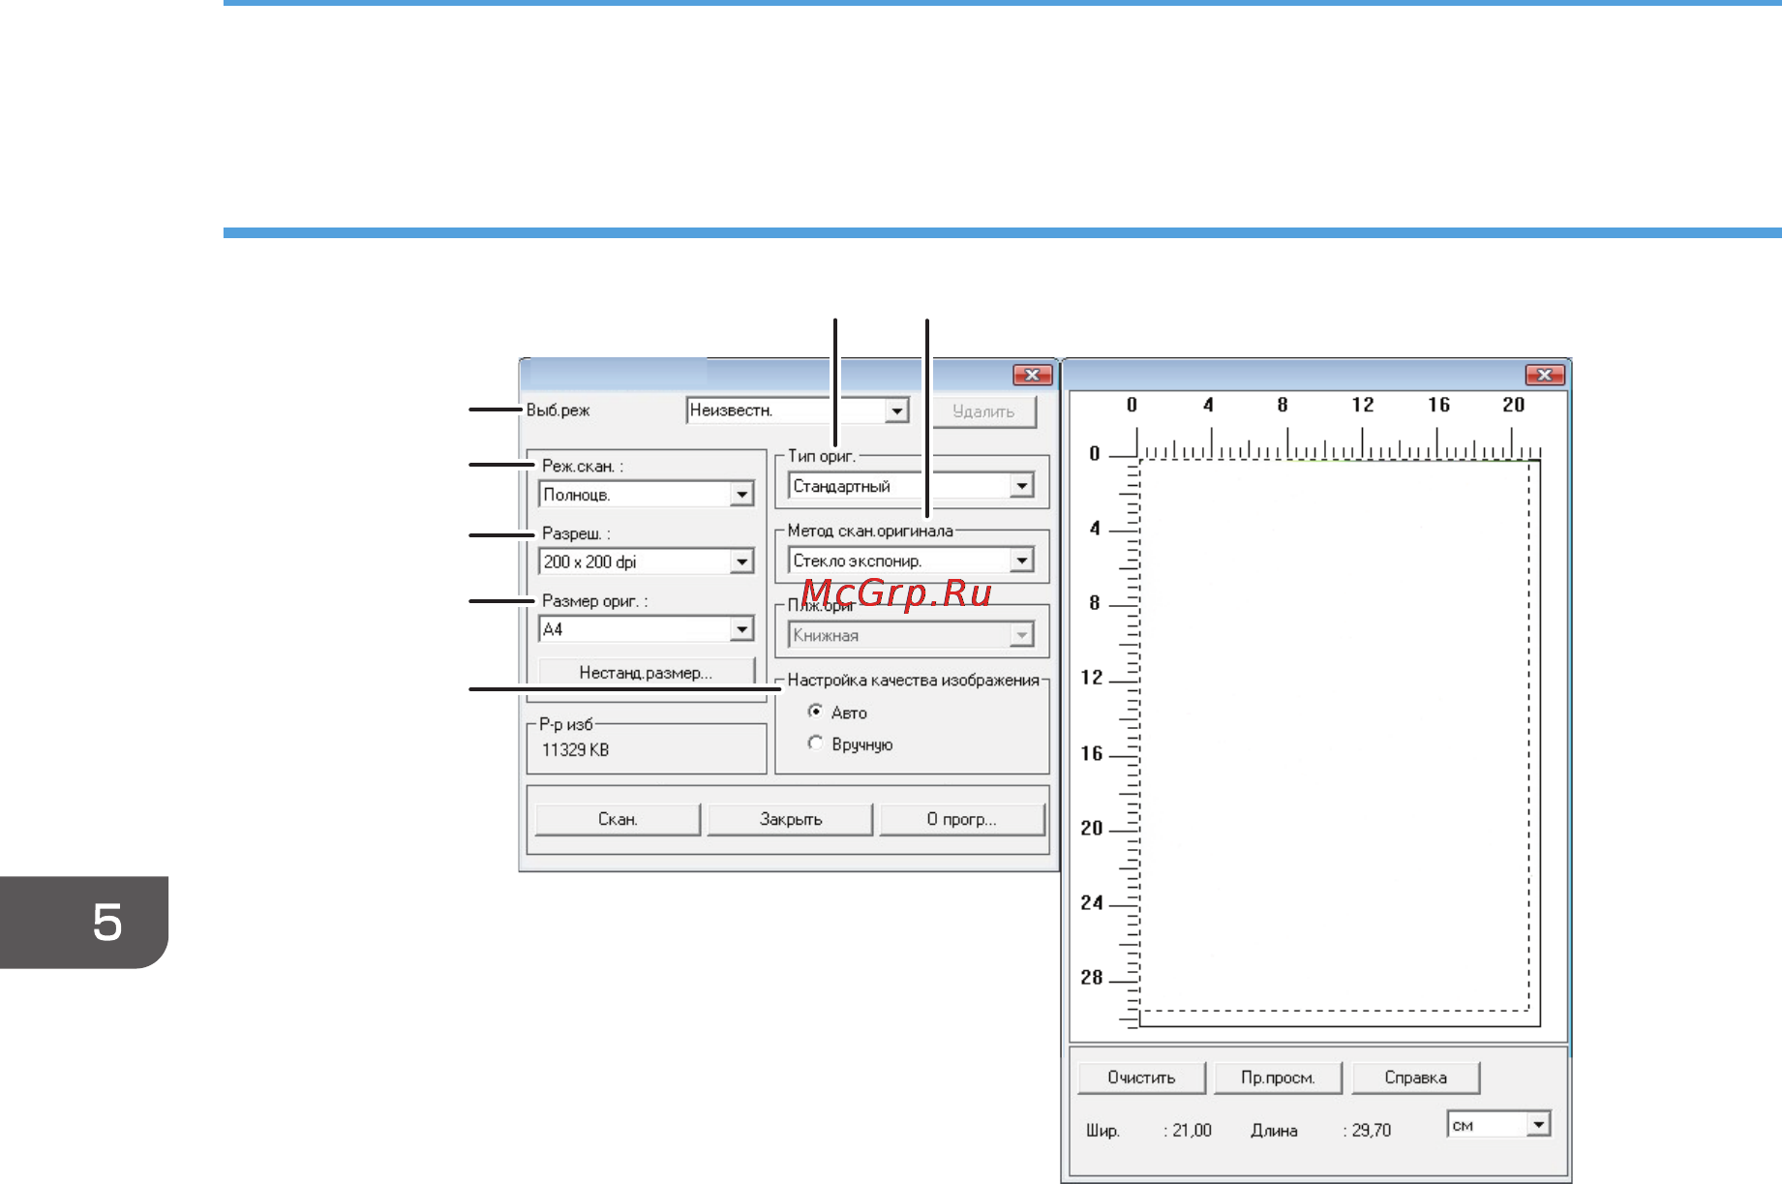Expand the Метод скан.оригинала dropdown
This screenshot has width=1782, height=1184.
pyautogui.click(x=911, y=561)
